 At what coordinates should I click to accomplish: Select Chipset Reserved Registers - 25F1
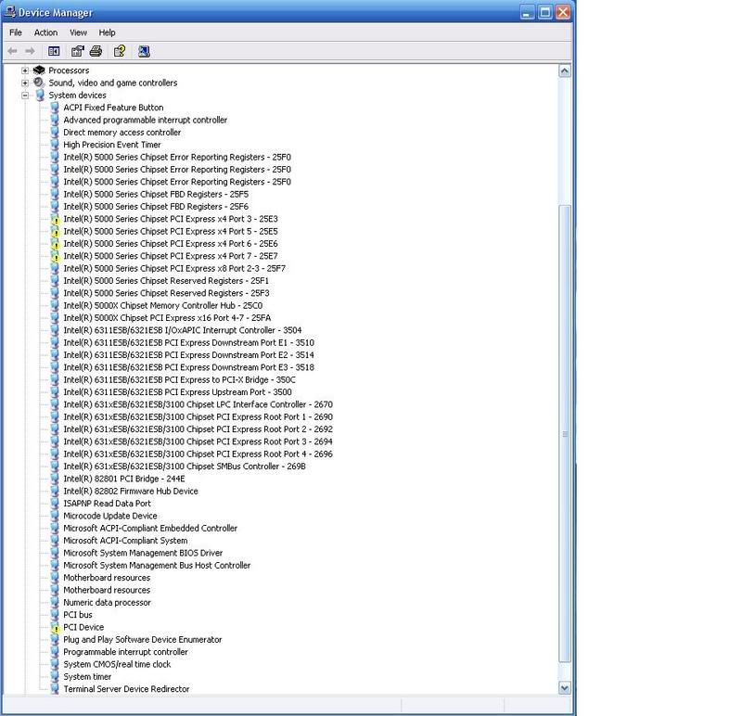point(166,281)
